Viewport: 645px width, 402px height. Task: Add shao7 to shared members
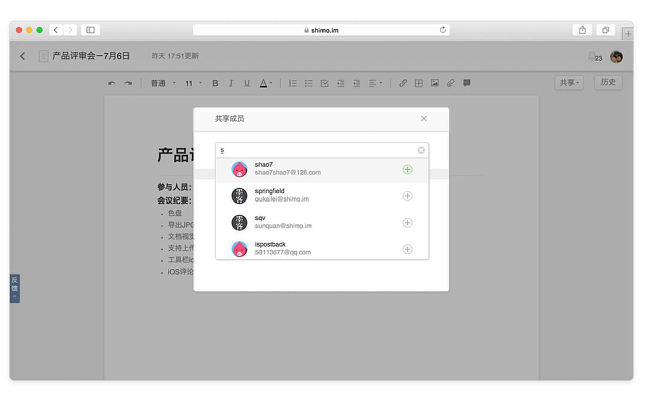pyautogui.click(x=407, y=170)
